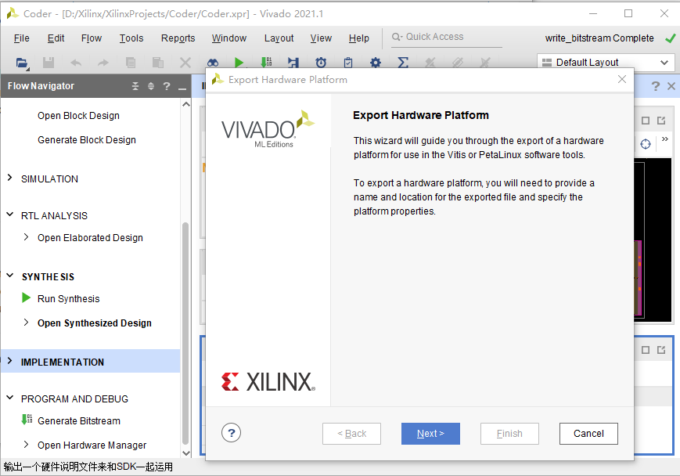The image size is (680, 476).
Task: Click Next in the export wizard
Action: tap(430, 434)
